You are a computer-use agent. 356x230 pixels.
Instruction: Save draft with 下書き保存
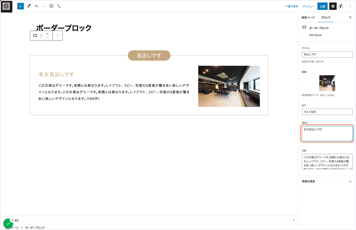[292, 6]
